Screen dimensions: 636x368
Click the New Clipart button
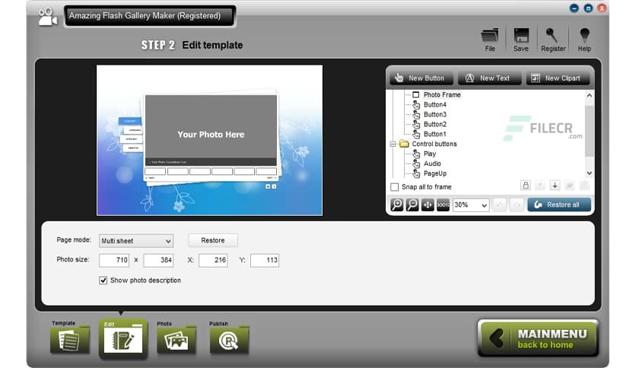558,78
